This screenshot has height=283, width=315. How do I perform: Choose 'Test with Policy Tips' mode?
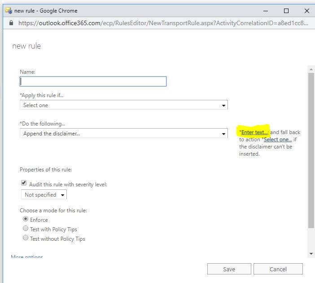(x=26, y=229)
